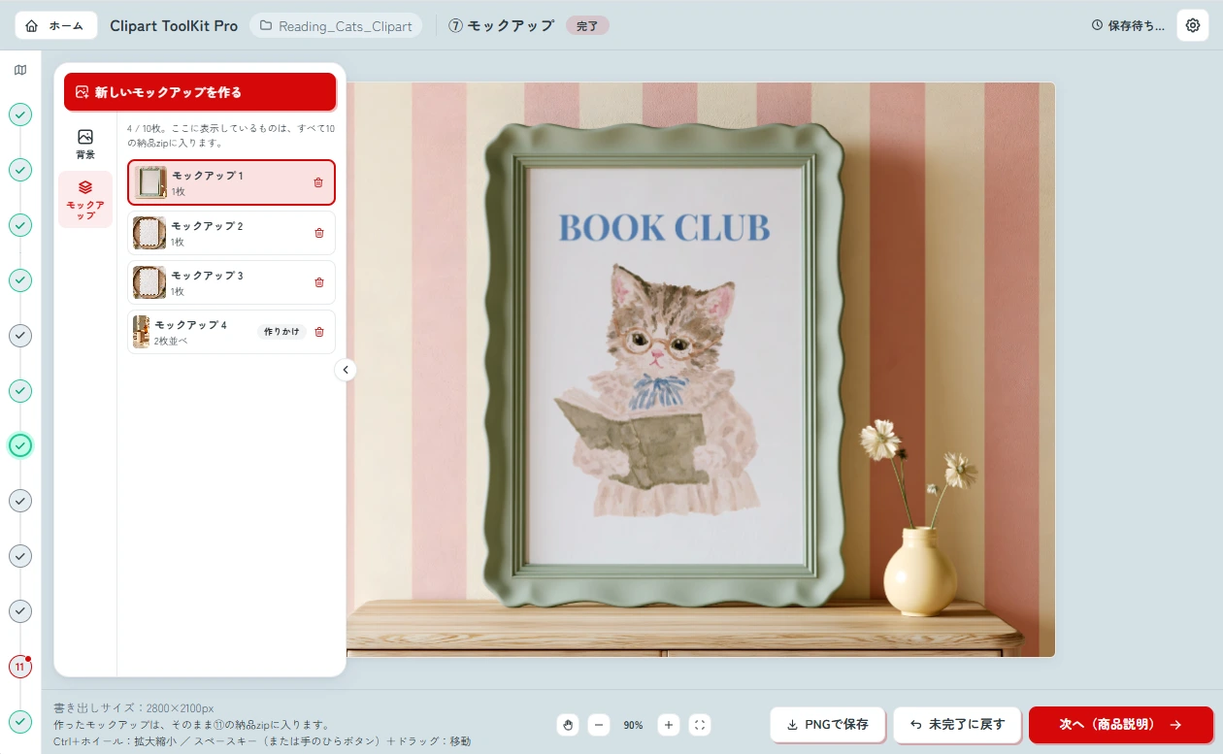Open the Reading_Cats_Clipart project folder chip
The width and height of the screenshot is (1223, 754).
(336, 25)
